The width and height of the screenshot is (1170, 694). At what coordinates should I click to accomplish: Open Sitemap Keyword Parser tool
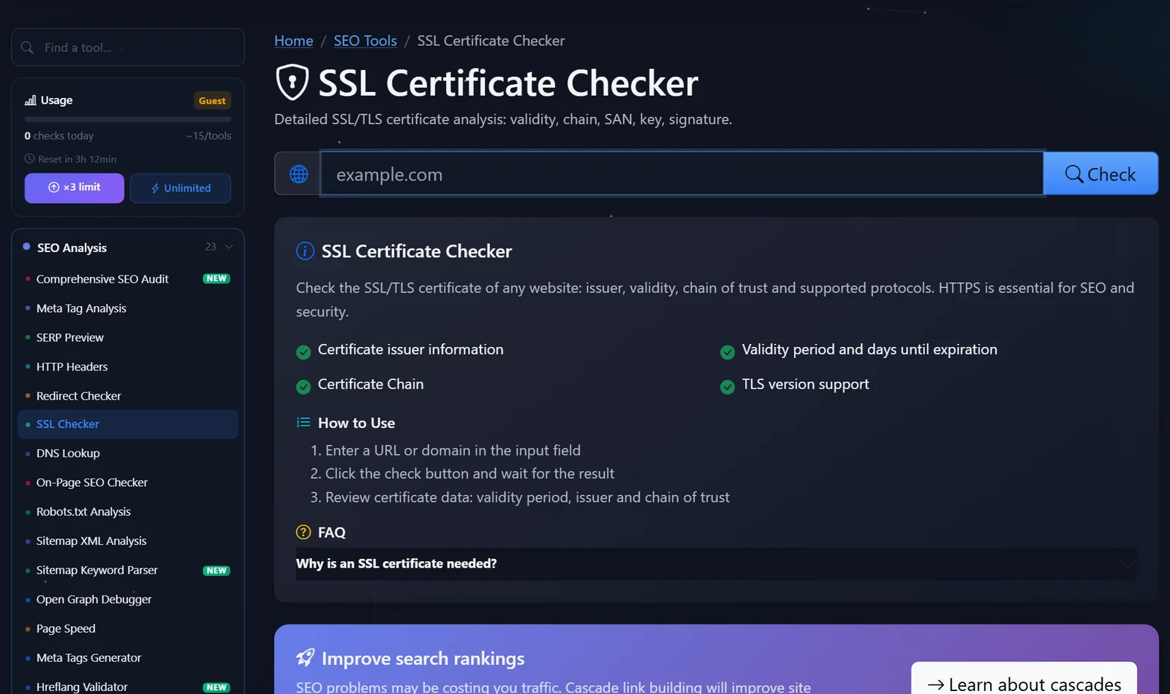coord(128,570)
